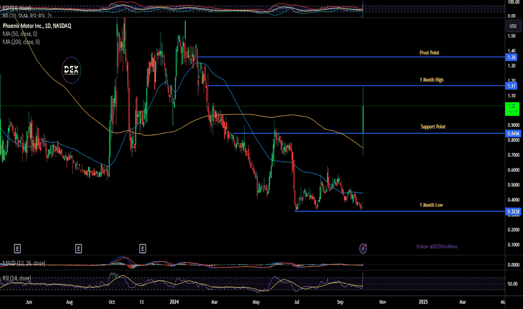This screenshot has width=523, height=309.
Task: Click the 1.17 price tag on axis
Action: [x=512, y=86]
